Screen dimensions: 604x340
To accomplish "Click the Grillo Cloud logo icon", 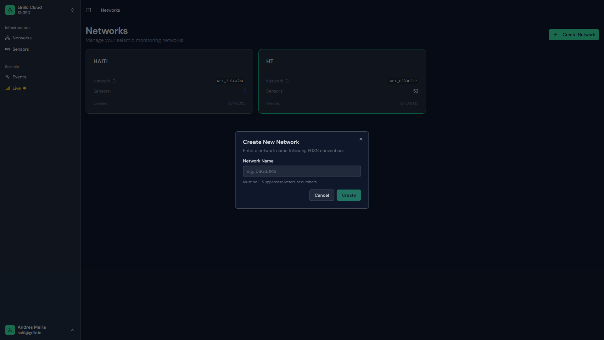I will [x=10, y=10].
